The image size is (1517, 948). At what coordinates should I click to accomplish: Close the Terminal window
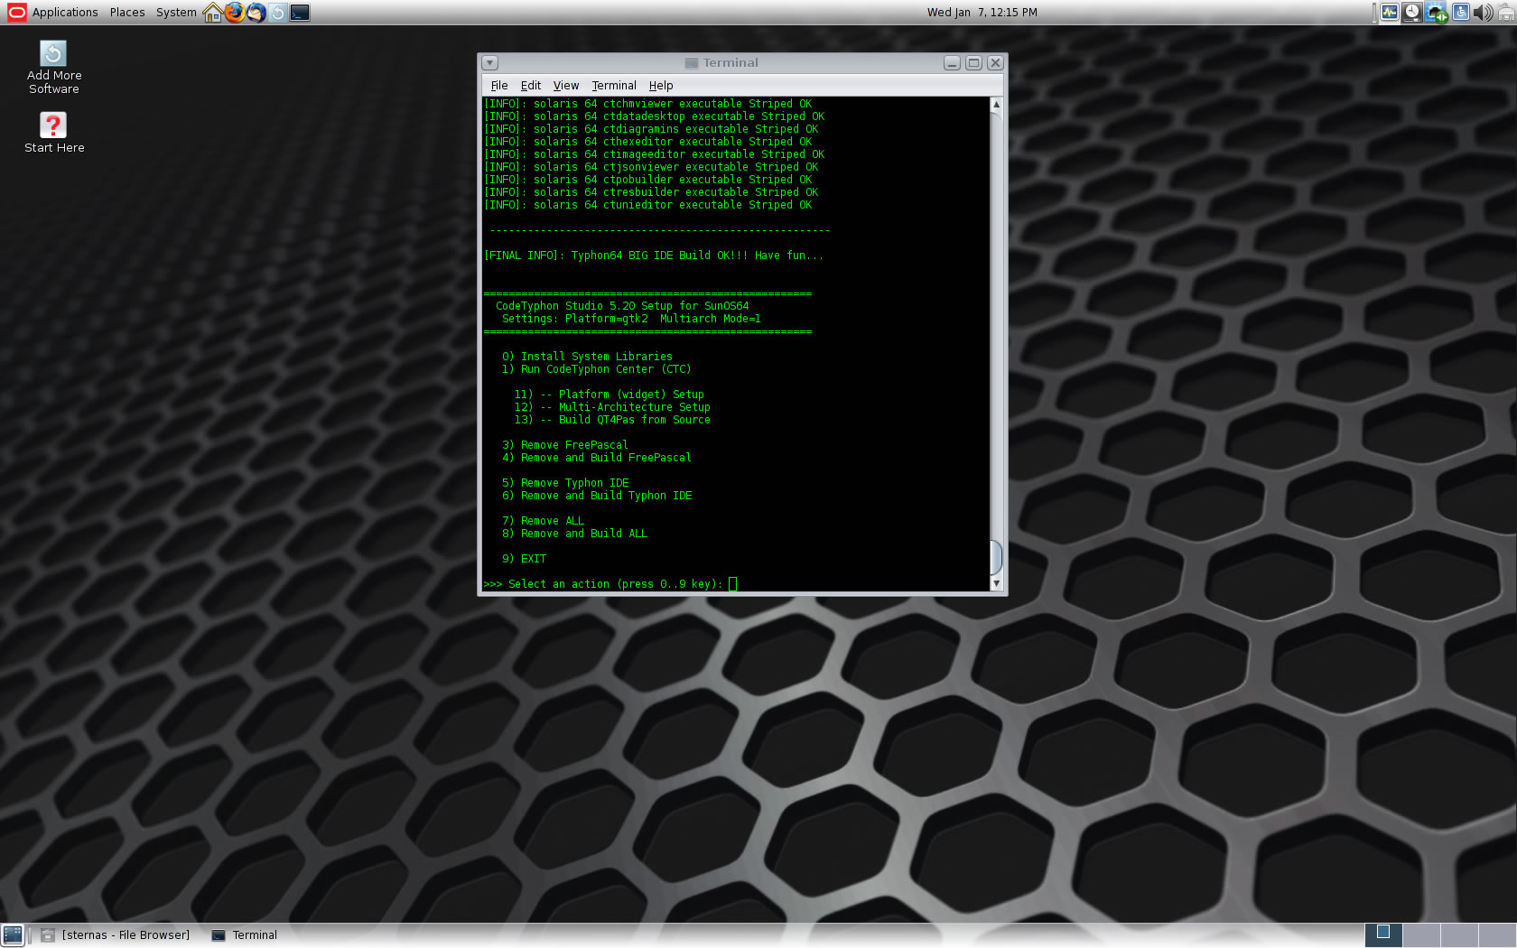pyautogui.click(x=995, y=63)
